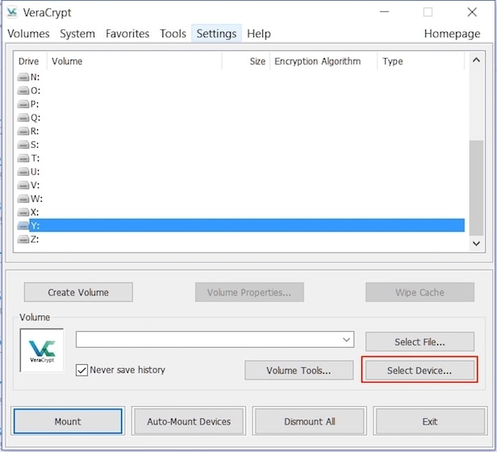497x452 pixels.
Task: Click the Volume column header
Action: (x=135, y=61)
